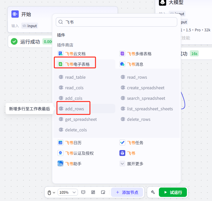The height and width of the screenshot is (201, 212).
Task: Click the 添加节点 button
Action: click(127, 192)
